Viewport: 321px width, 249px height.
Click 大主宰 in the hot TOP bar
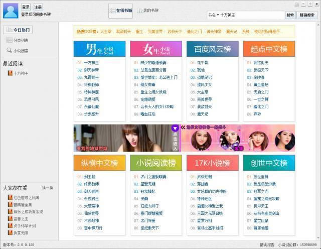point(106,32)
